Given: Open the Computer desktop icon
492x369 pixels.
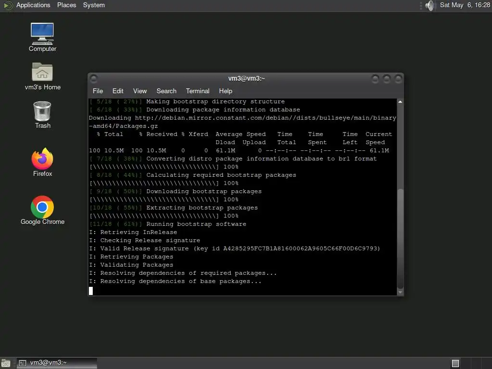Looking at the screenshot, I should 42,37.
